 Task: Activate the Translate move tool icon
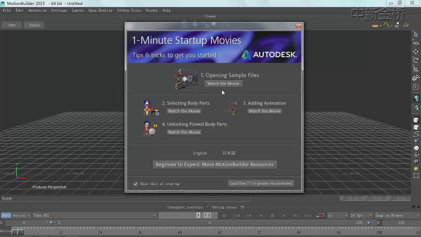click(x=416, y=51)
